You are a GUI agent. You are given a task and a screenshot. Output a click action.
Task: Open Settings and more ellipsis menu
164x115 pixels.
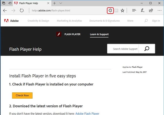[x=159, y=10]
